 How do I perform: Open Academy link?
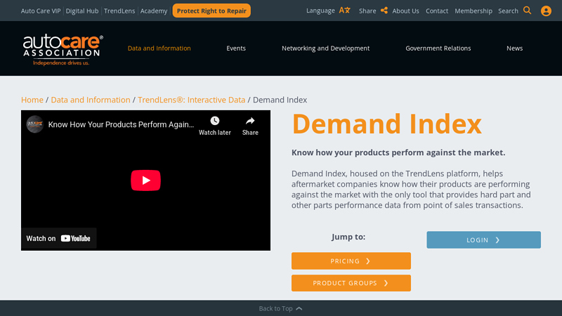(x=154, y=11)
